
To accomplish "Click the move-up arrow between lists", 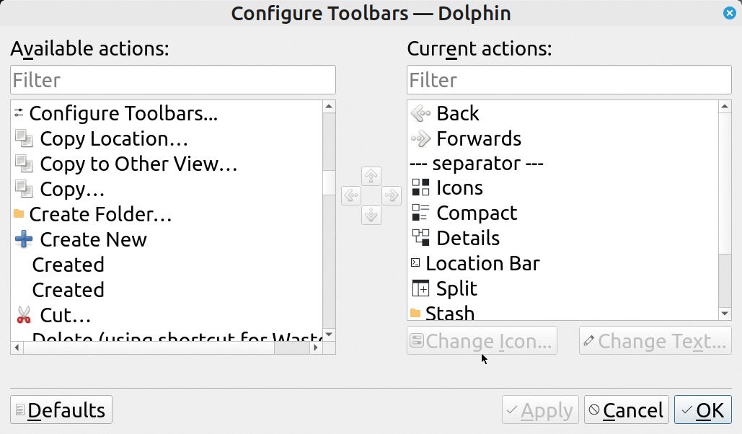I will 371,176.
